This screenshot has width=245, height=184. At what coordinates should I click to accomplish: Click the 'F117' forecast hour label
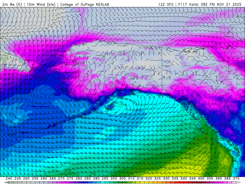tap(183, 4)
